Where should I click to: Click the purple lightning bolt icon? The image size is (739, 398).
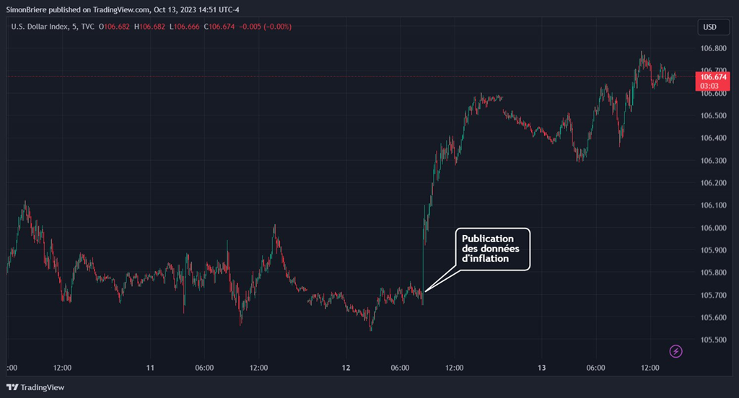[676, 351]
